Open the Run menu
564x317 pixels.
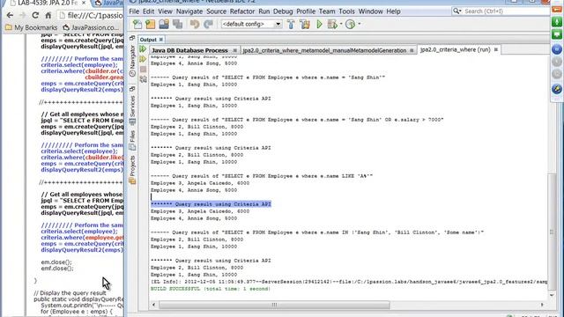click(263, 11)
